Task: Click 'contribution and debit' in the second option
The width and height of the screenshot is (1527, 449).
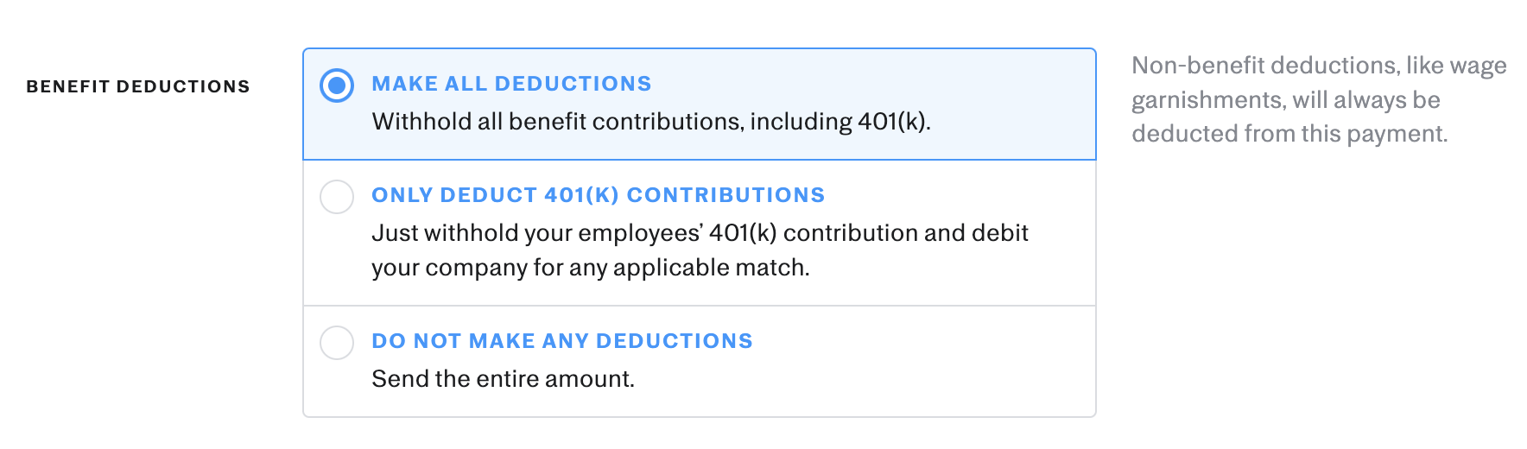Action: 906,233
